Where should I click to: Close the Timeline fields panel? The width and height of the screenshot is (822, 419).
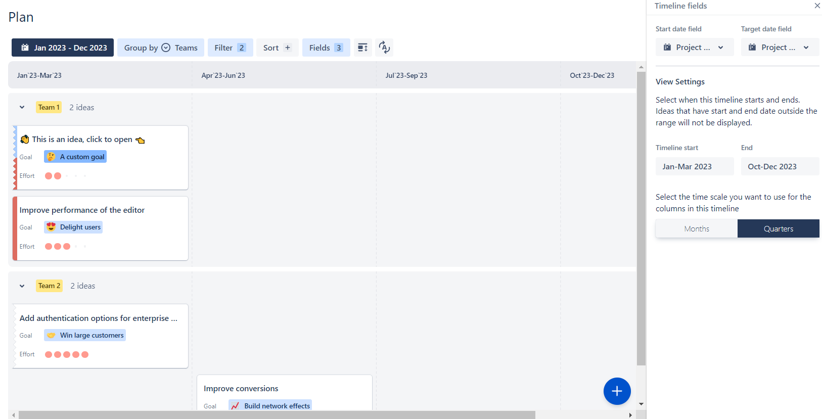(x=817, y=6)
